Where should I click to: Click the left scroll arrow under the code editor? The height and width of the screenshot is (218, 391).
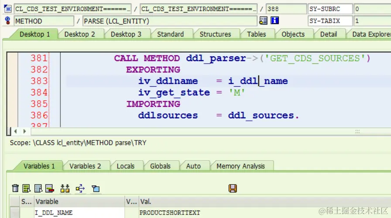pyautogui.click(x=15, y=131)
